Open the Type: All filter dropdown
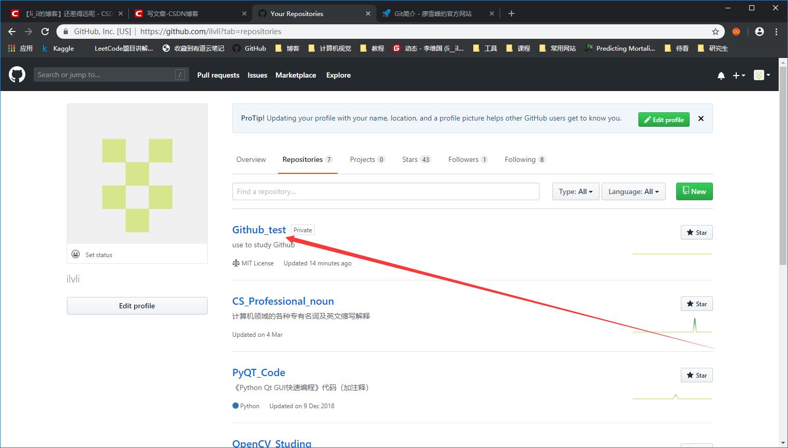The image size is (788, 448). 575,191
